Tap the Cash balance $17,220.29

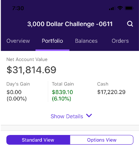tap(111, 92)
